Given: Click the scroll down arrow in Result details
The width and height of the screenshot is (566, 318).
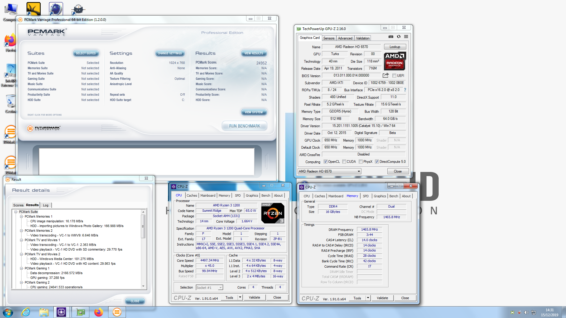Looking at the screenshot, I should tap(143, 286).
